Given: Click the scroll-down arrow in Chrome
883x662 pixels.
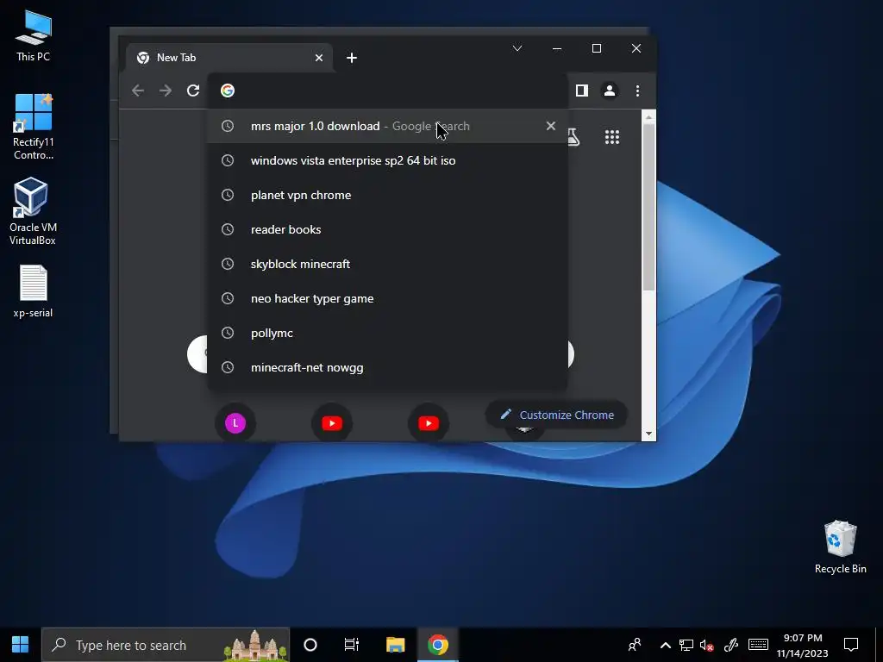Looking at the screenshot, I should pos(648,434).
